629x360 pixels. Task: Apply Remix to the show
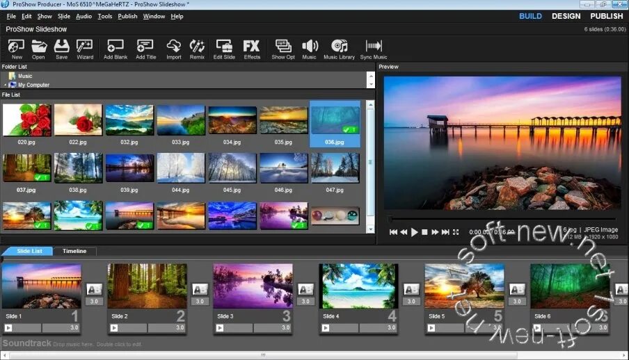pos(197,49)
